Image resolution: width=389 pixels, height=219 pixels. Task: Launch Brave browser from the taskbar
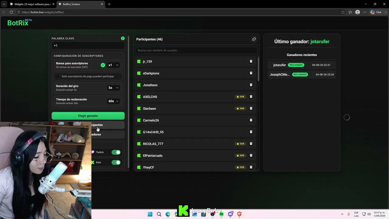point(239,214)
